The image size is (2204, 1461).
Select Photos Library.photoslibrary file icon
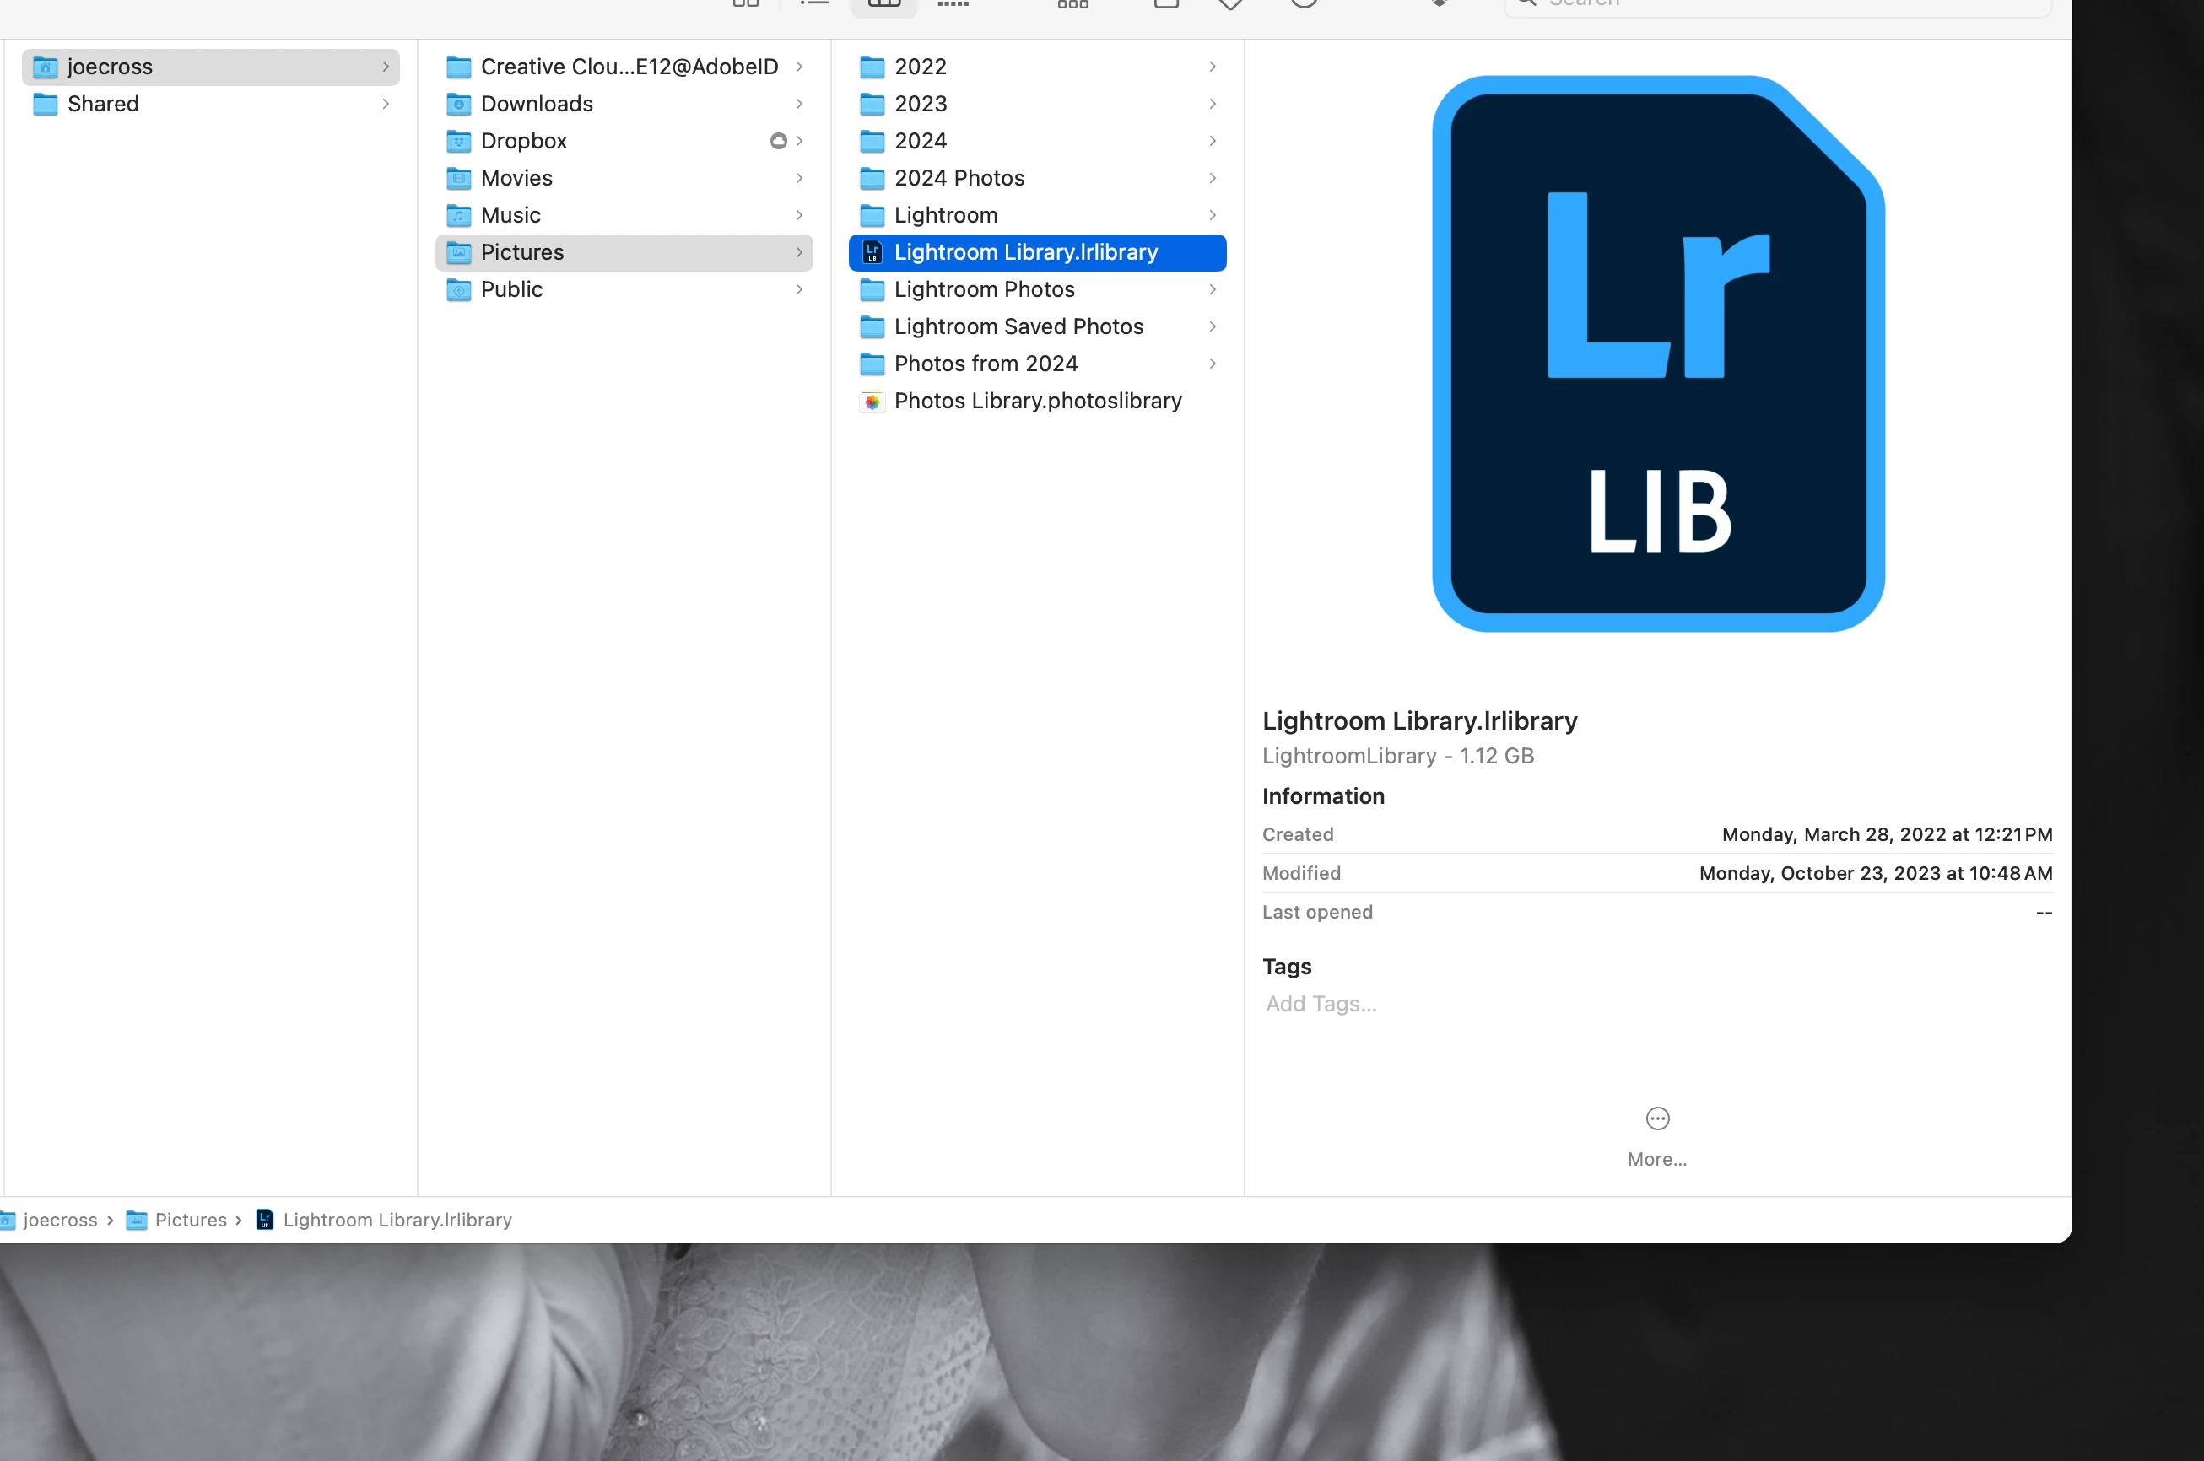tap(872, 402)
